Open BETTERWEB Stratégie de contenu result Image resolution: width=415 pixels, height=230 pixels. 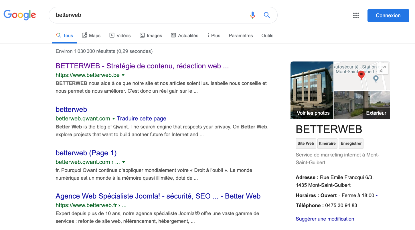coord(142,66)
